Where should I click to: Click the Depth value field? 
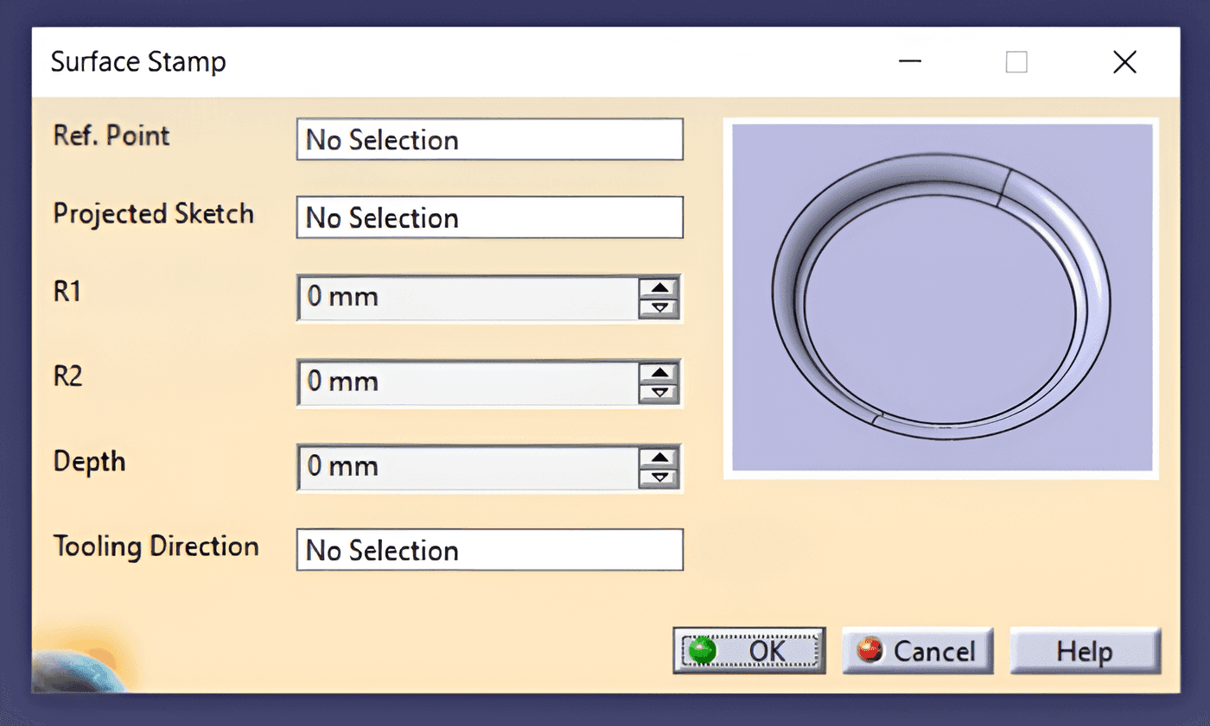point(468,467)
